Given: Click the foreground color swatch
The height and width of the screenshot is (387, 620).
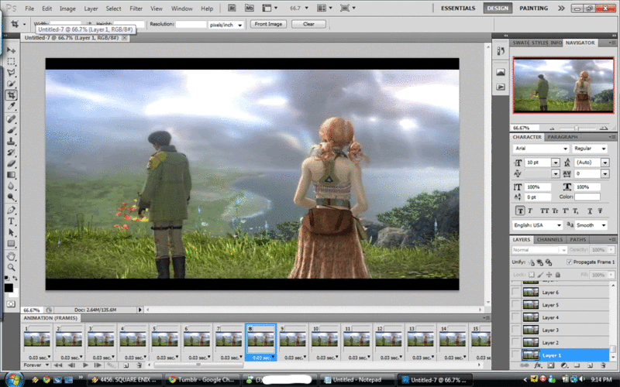Looking at the screenshot, I should tap(9, 288).
